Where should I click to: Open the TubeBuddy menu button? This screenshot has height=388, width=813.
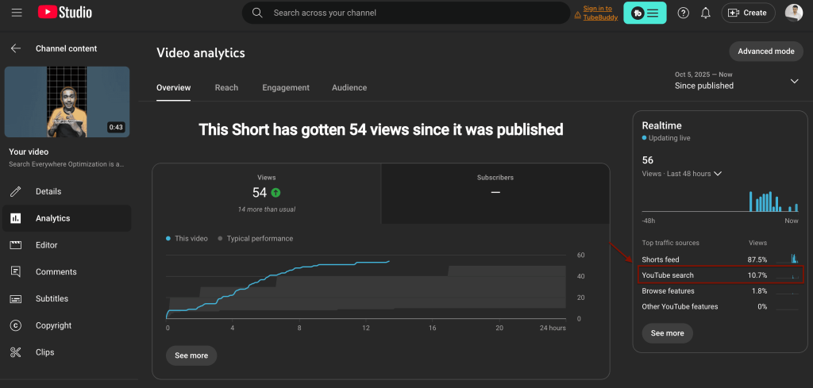pyautogui.click(x=645, y=13)
